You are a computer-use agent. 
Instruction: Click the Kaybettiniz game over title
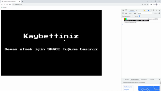tap(51, 36)
